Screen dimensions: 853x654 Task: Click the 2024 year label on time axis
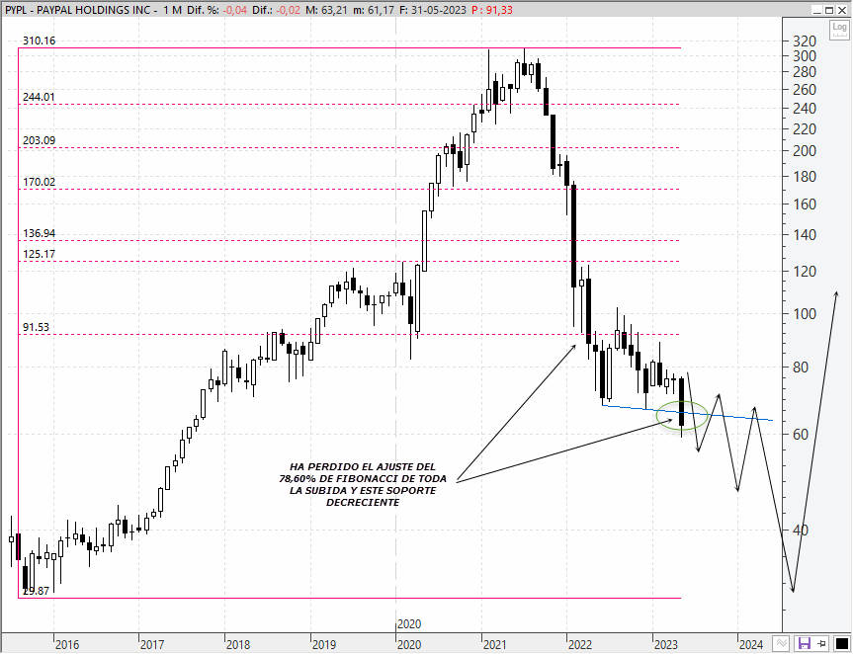tap(751, 645)
